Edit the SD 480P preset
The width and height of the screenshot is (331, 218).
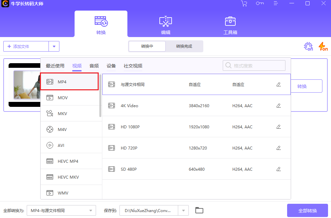pyautogui.click(x=279, y=169)
